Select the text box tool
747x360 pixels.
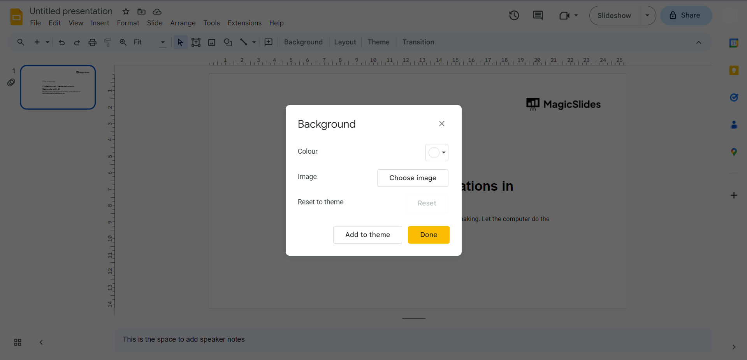196,42
